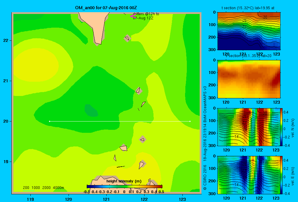
Task: Click the salinity section plot
Action: 249,79
